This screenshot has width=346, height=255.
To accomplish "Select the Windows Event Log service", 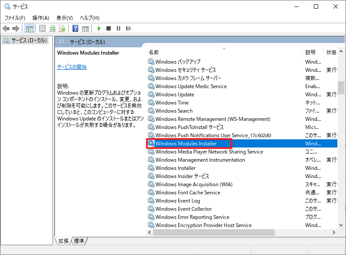I will click(242, 201).
